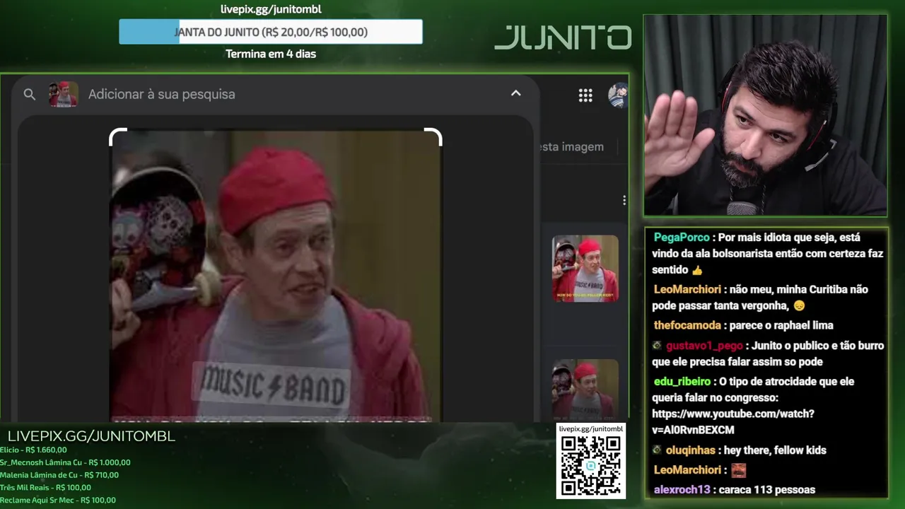Click the streamer webcam feed
The width and height of the screenshot is (905, 509).
[765, 115]
